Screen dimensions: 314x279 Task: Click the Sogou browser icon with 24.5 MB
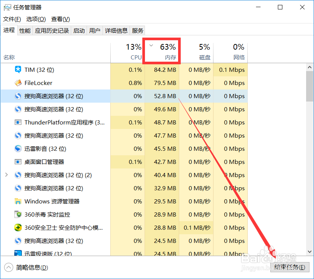(x=18, y=241)
